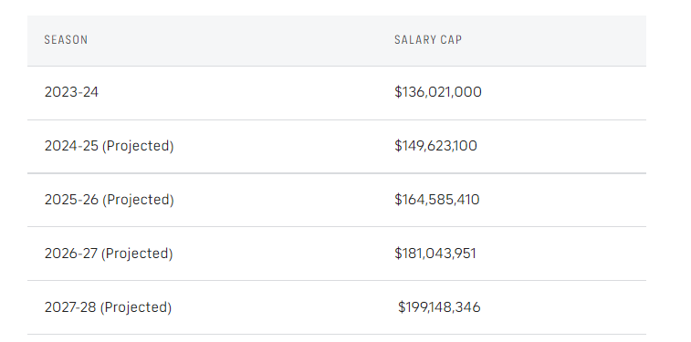Click the 2025-26 (Projected) season cell
Screen dimensions: 691x342
click(x=110, y=200)
